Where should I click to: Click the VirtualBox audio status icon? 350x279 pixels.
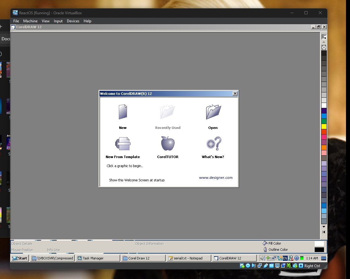(x=254, y=266)
